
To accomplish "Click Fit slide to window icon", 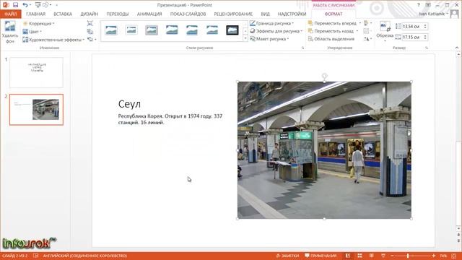I will click(454, 256).
